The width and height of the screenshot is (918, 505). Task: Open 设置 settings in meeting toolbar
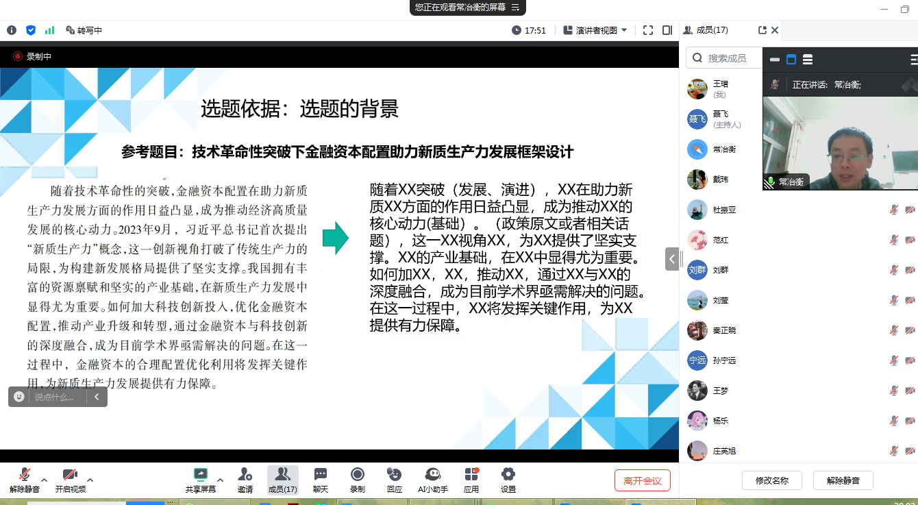click(508, 475)
